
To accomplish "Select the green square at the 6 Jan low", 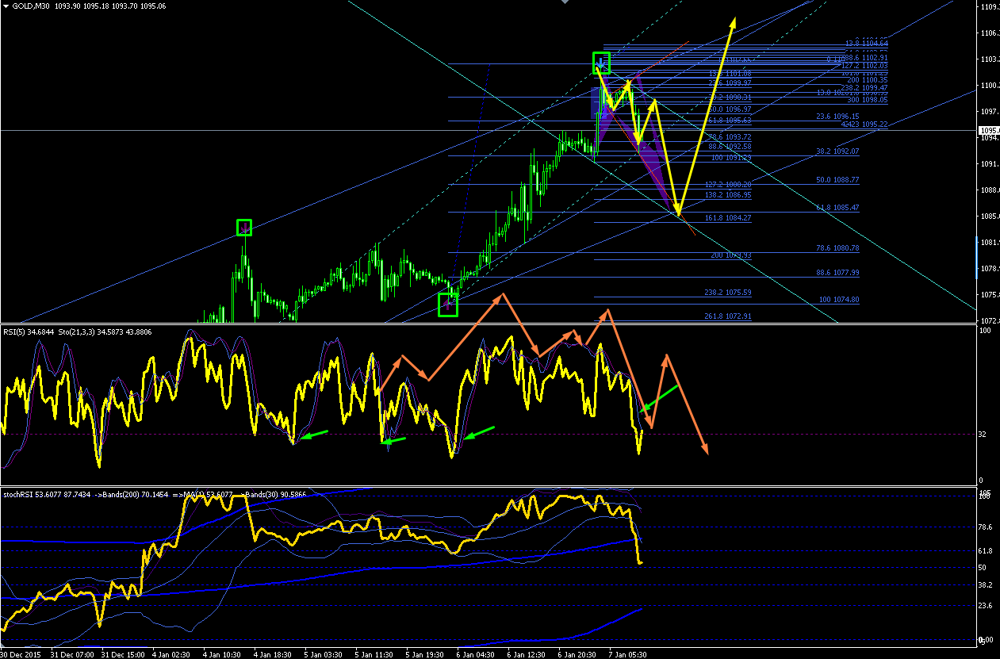I will click(x=448, y=304).
